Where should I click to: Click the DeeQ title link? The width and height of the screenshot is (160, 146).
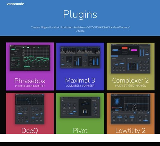tap(30, 131)
